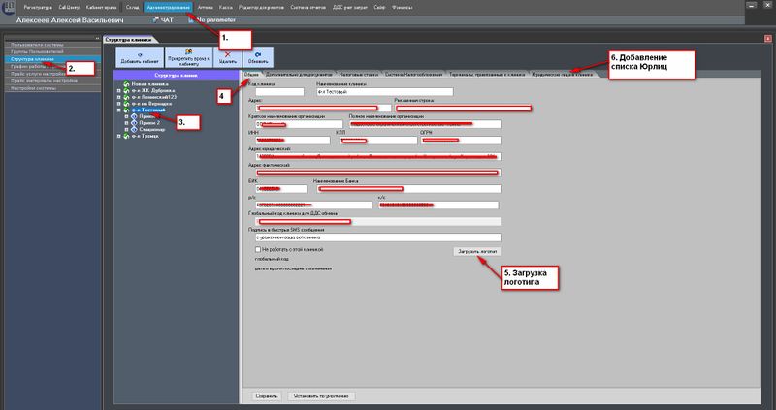This screenshot has height=410, width=776.
Task: Click the red X 'Удалить' button
Action: (x=227, y=56)
